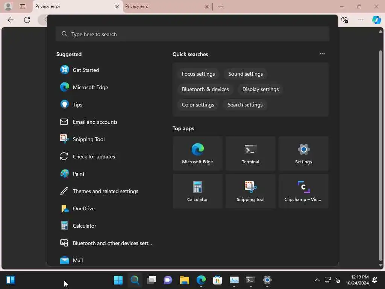The image size is (385, 289).
Task: Click the taskbar Search icon
Action: pos(135,280)
